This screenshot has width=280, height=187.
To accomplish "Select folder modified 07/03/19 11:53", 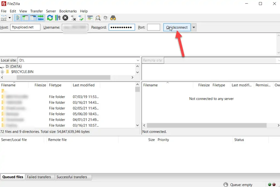I will coord(68,97).
